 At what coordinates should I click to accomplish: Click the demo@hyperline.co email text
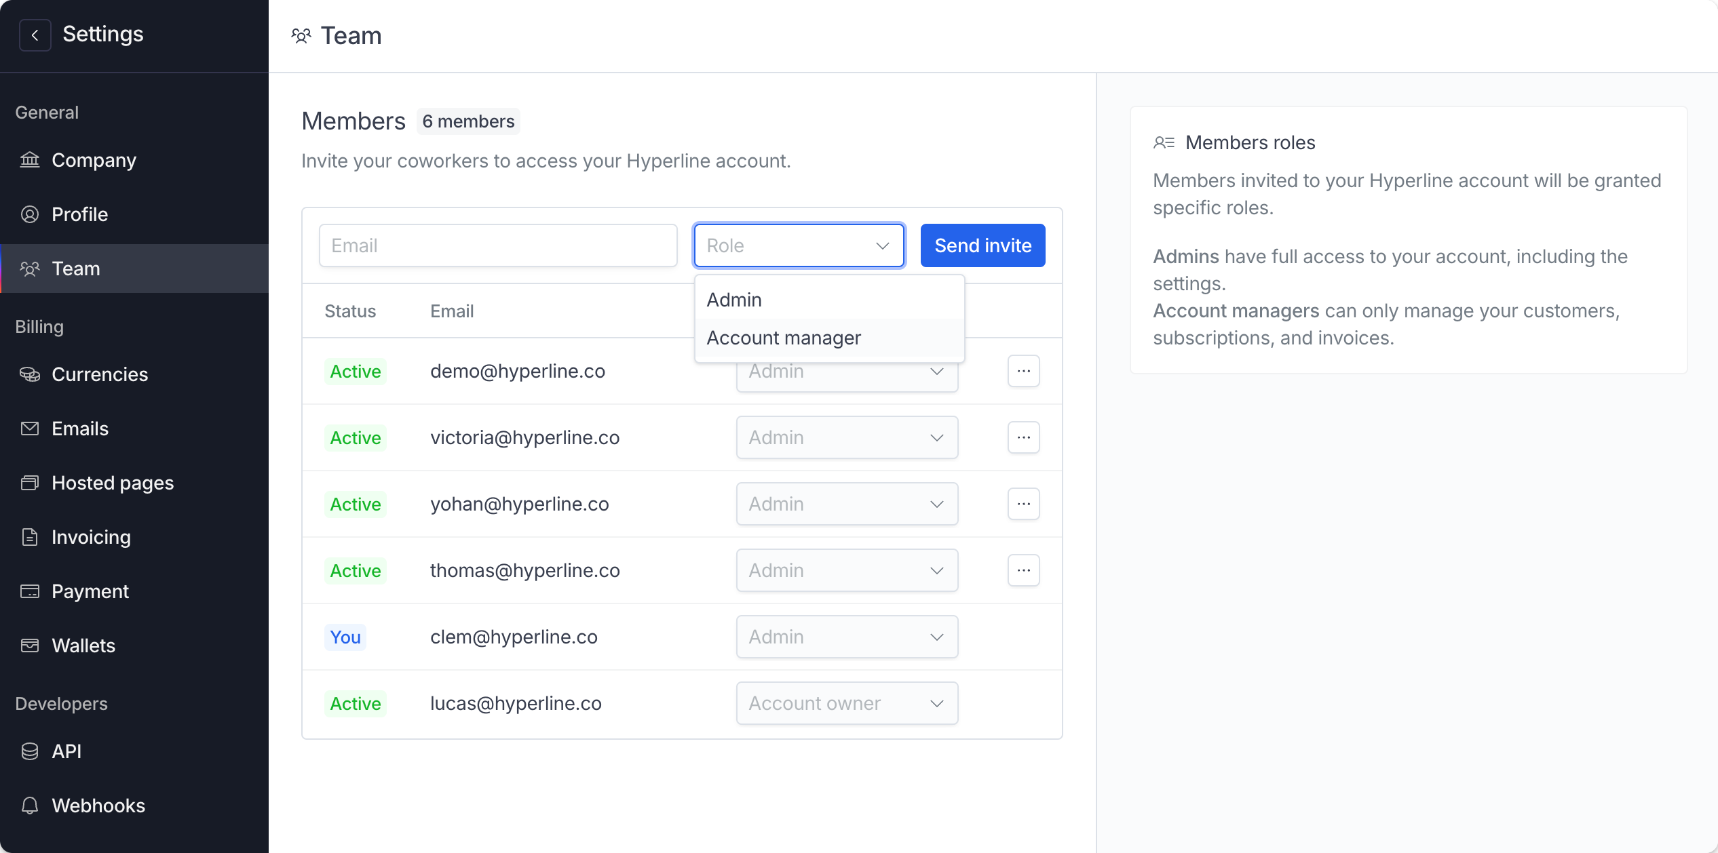tap(517, 372)
